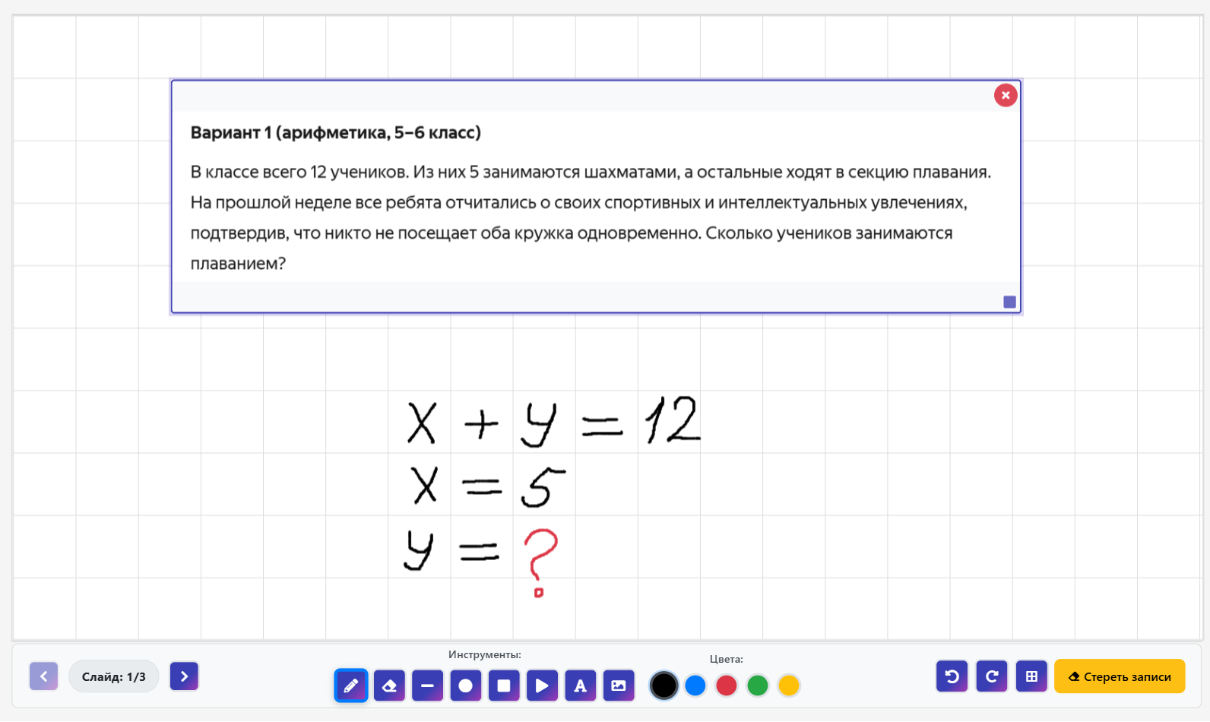Click Стереть записи button
The height and width of the screenshot is (722, 1210).
coord(1120,676)
